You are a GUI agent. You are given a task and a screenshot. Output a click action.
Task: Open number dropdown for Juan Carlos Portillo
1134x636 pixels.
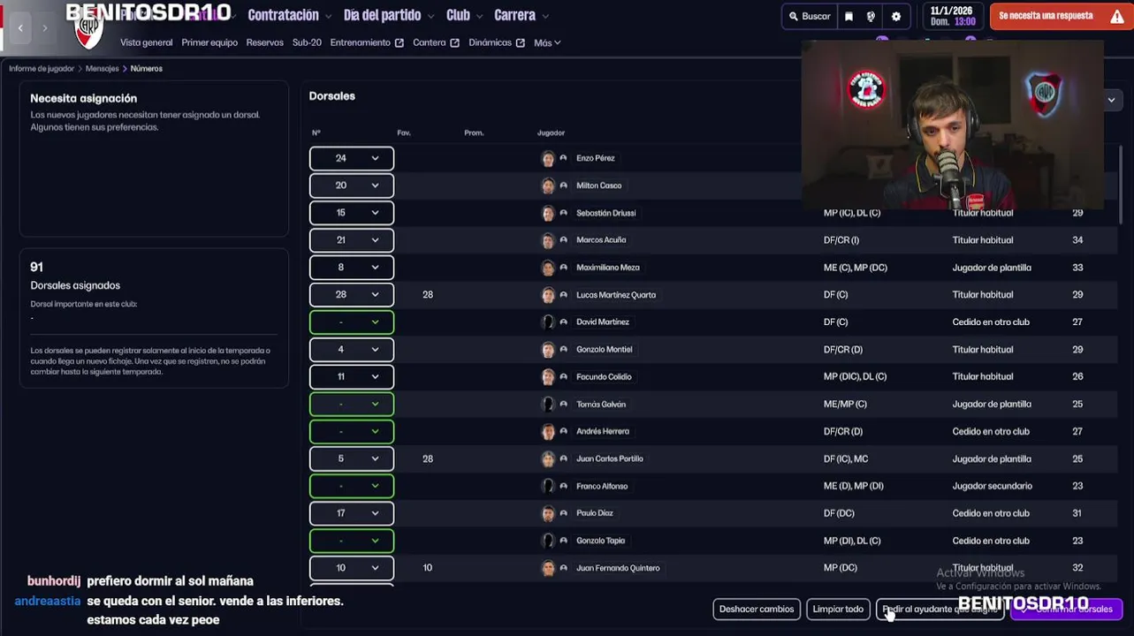(351, 459)
